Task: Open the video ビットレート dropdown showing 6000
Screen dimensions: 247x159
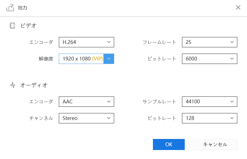Action: pyautogui.click(x=232, y=59)
